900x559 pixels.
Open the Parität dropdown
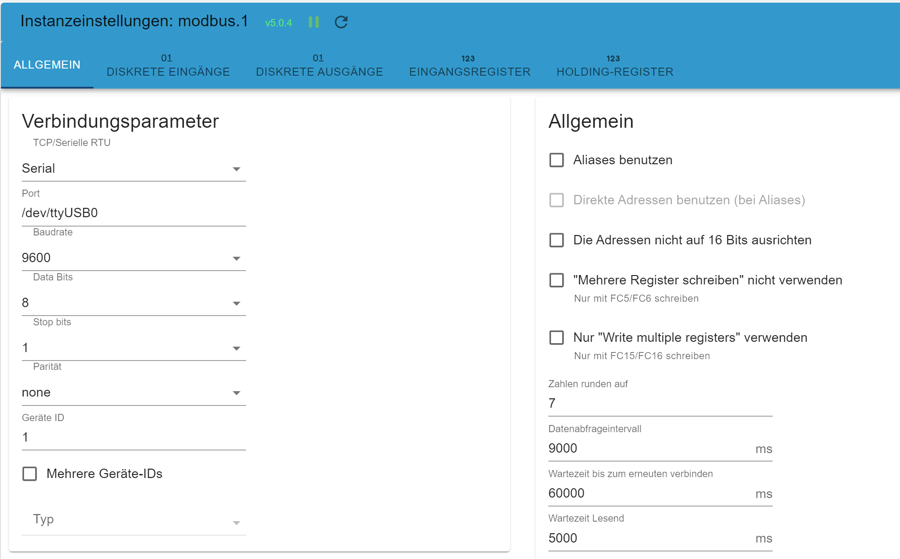tap(134, 393)
